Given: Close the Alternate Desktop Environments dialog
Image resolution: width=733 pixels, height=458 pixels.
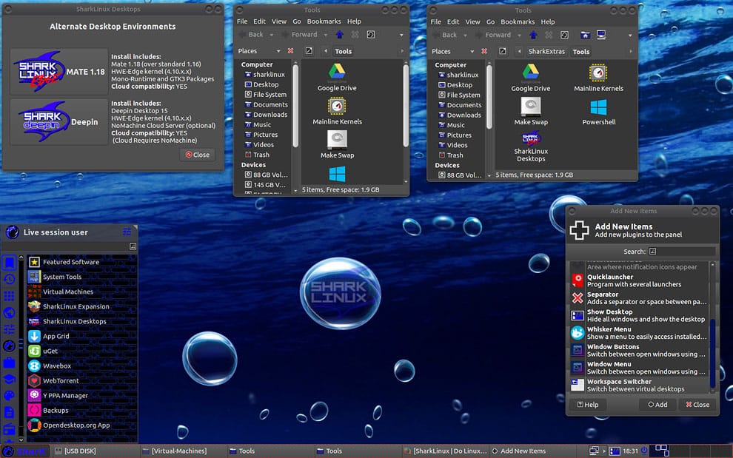Looking at the screenshot, I should 197,155.
